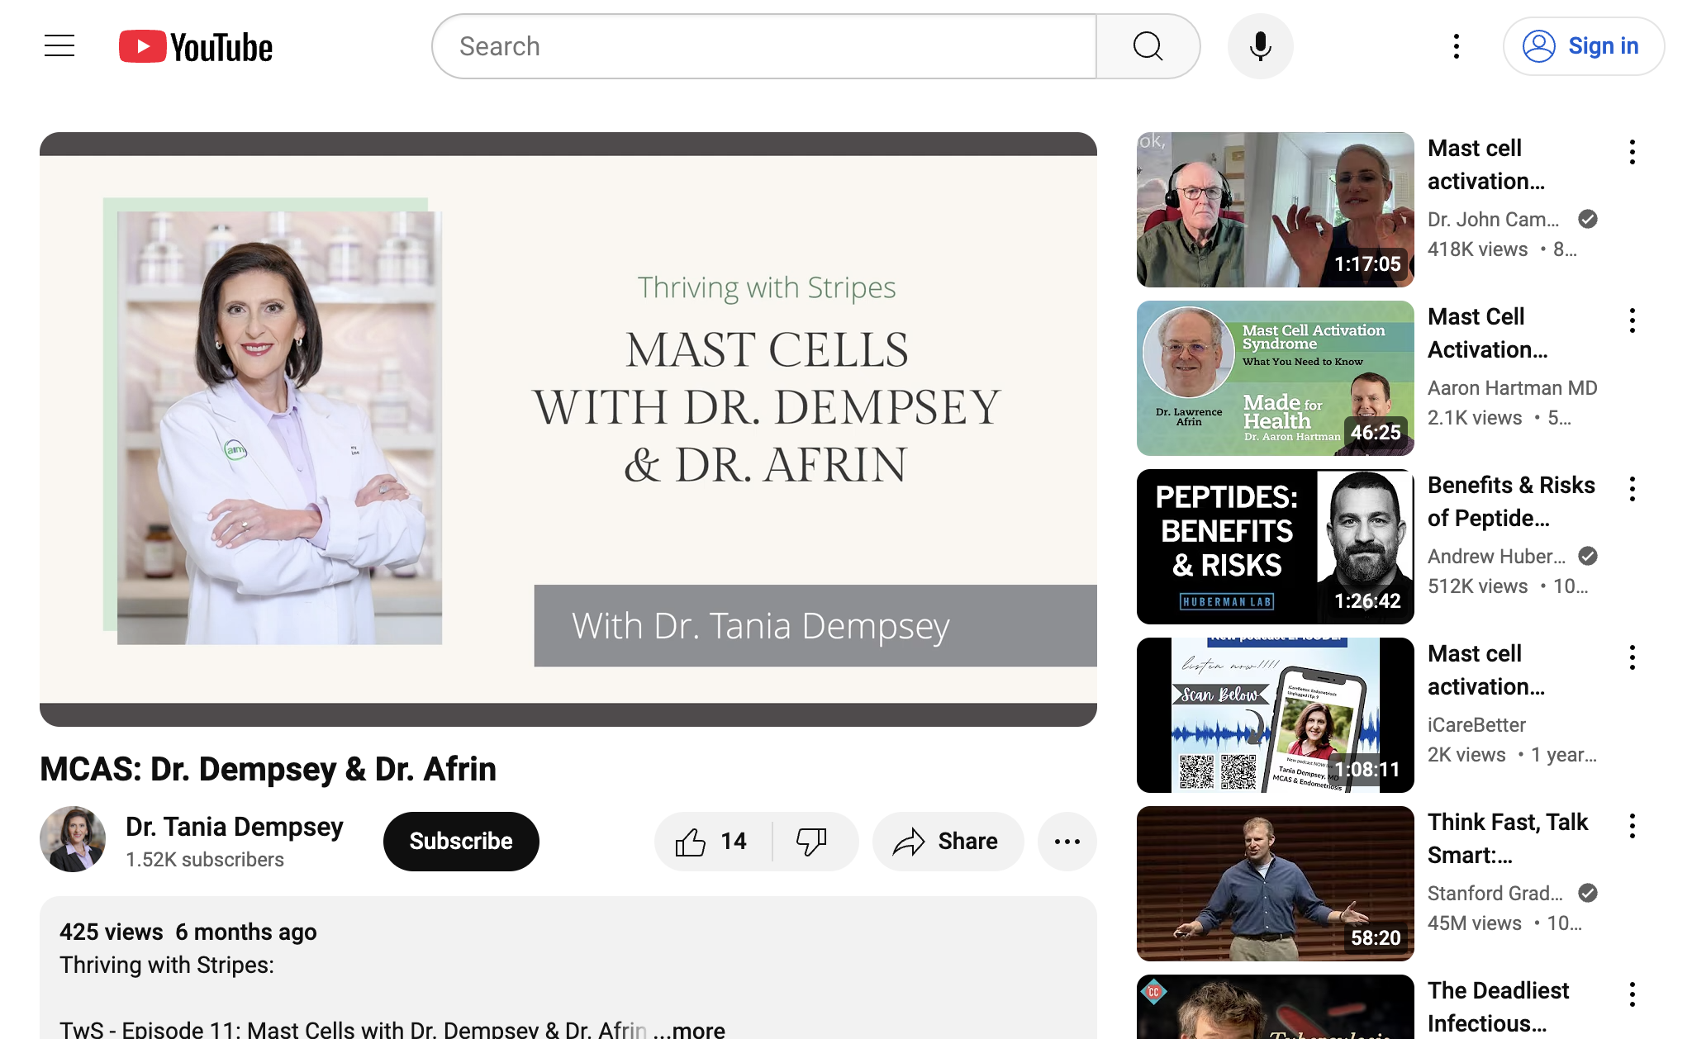1692x1039 pixels.
Task: Subscribe to Dr. Tania Dempsey
Action: 461,842
